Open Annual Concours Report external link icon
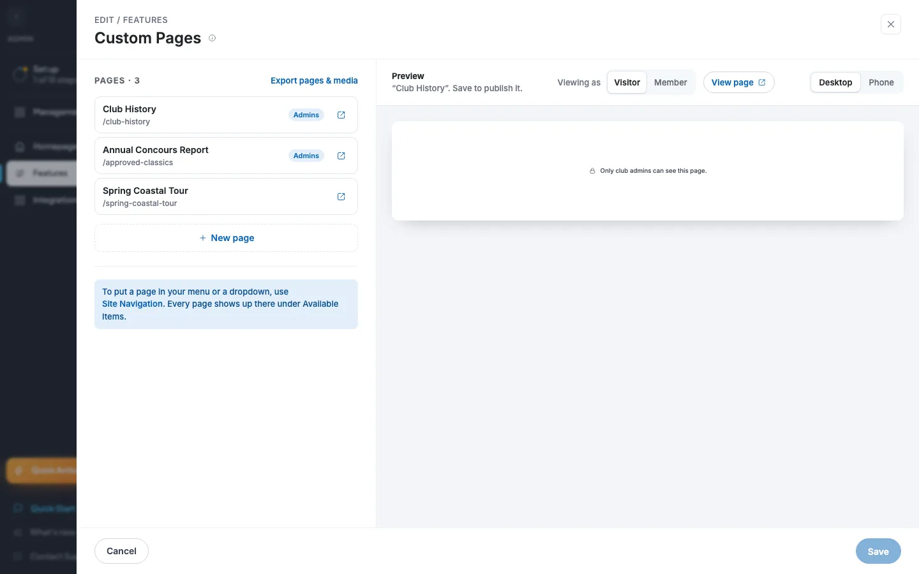The width and height of the screenshot is (919, 574). tap(341, 156)
